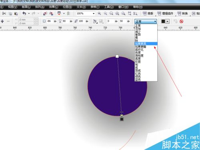
Task: Open the 效果(C) menu
Action: pyautogui.click(x=54, y=7)
